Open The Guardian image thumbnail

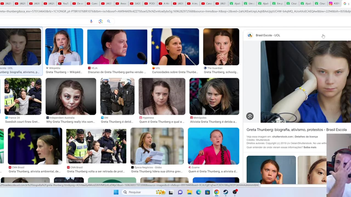[221, 47]
